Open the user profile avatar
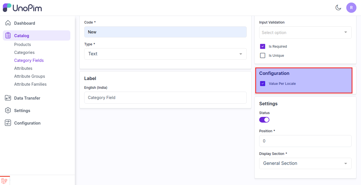This screenshot has width=361, height=185. 351,8
